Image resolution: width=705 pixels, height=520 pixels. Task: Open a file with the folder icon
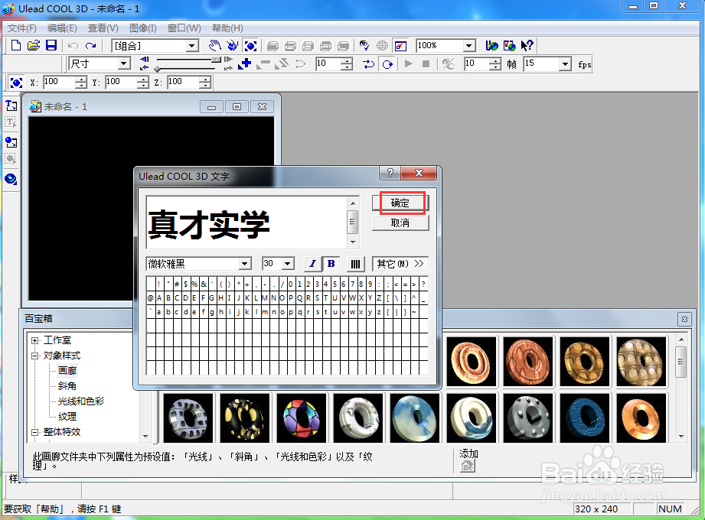click(34, 45)
